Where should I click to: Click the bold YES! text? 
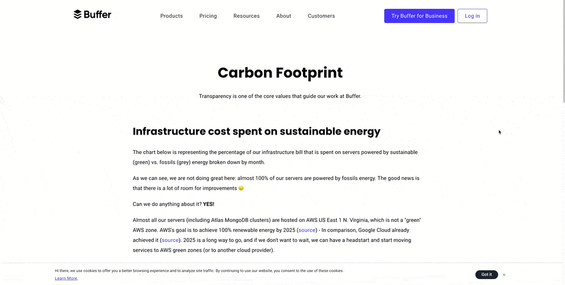pyautogui.click(x=209, y=204)
